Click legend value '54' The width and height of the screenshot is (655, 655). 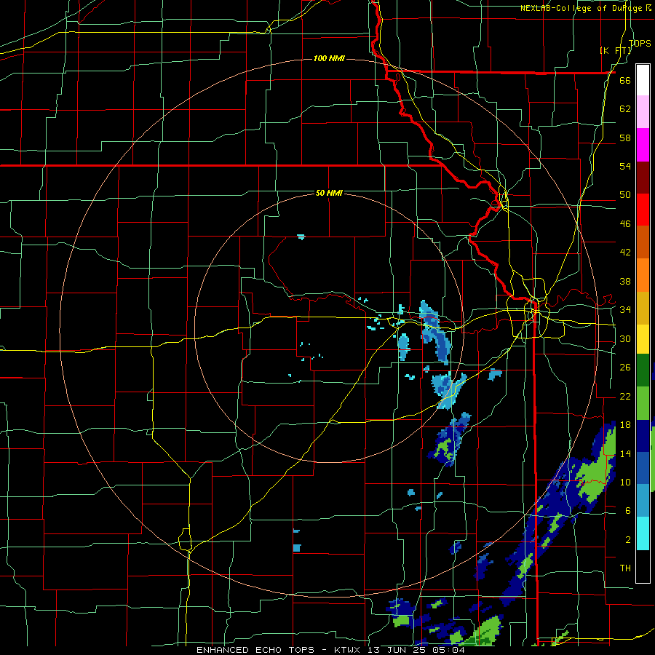coord(625,166)
